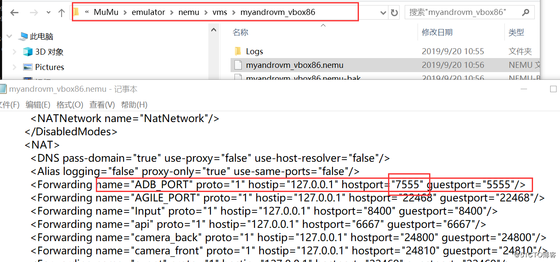The height and width of the screenshot is (262, 560).
Task: Click the </DisabledModes> line
Action: coord(71,132)
